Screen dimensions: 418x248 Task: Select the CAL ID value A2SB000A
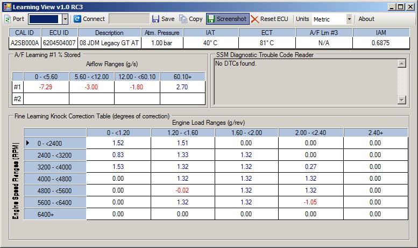pos(25,43)
